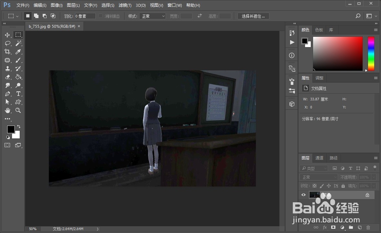
Task: Switch to the 色板 tab
Action: [319, 30]
